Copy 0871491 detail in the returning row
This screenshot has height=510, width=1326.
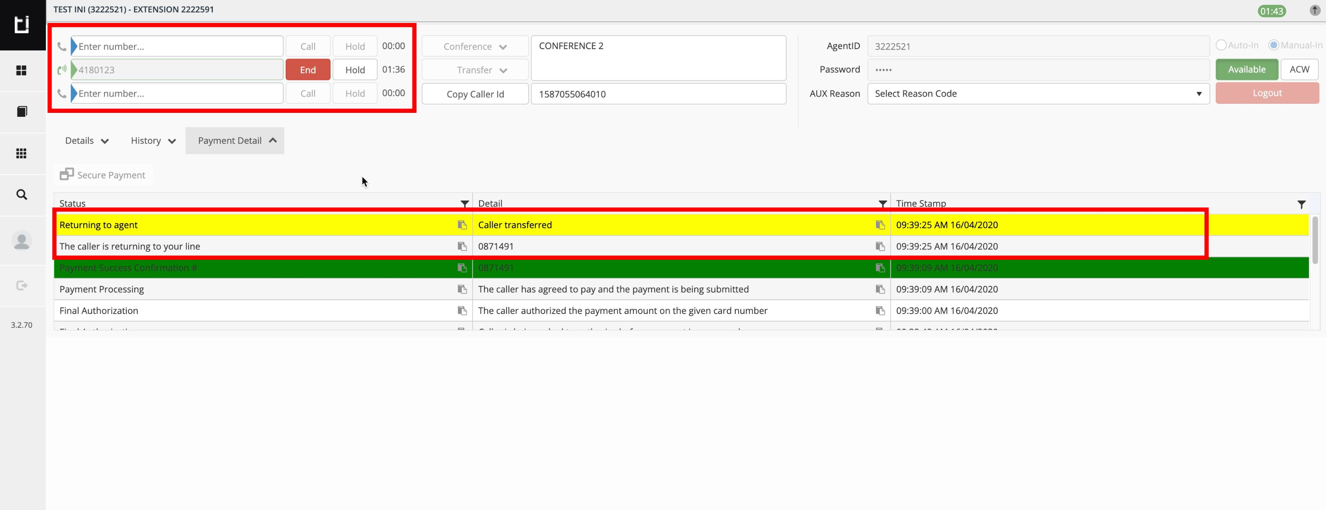point(880,246)
